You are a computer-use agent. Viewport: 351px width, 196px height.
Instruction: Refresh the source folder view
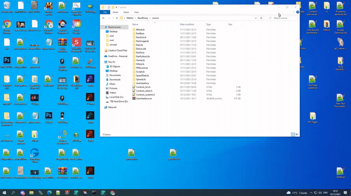pos(261,18)
